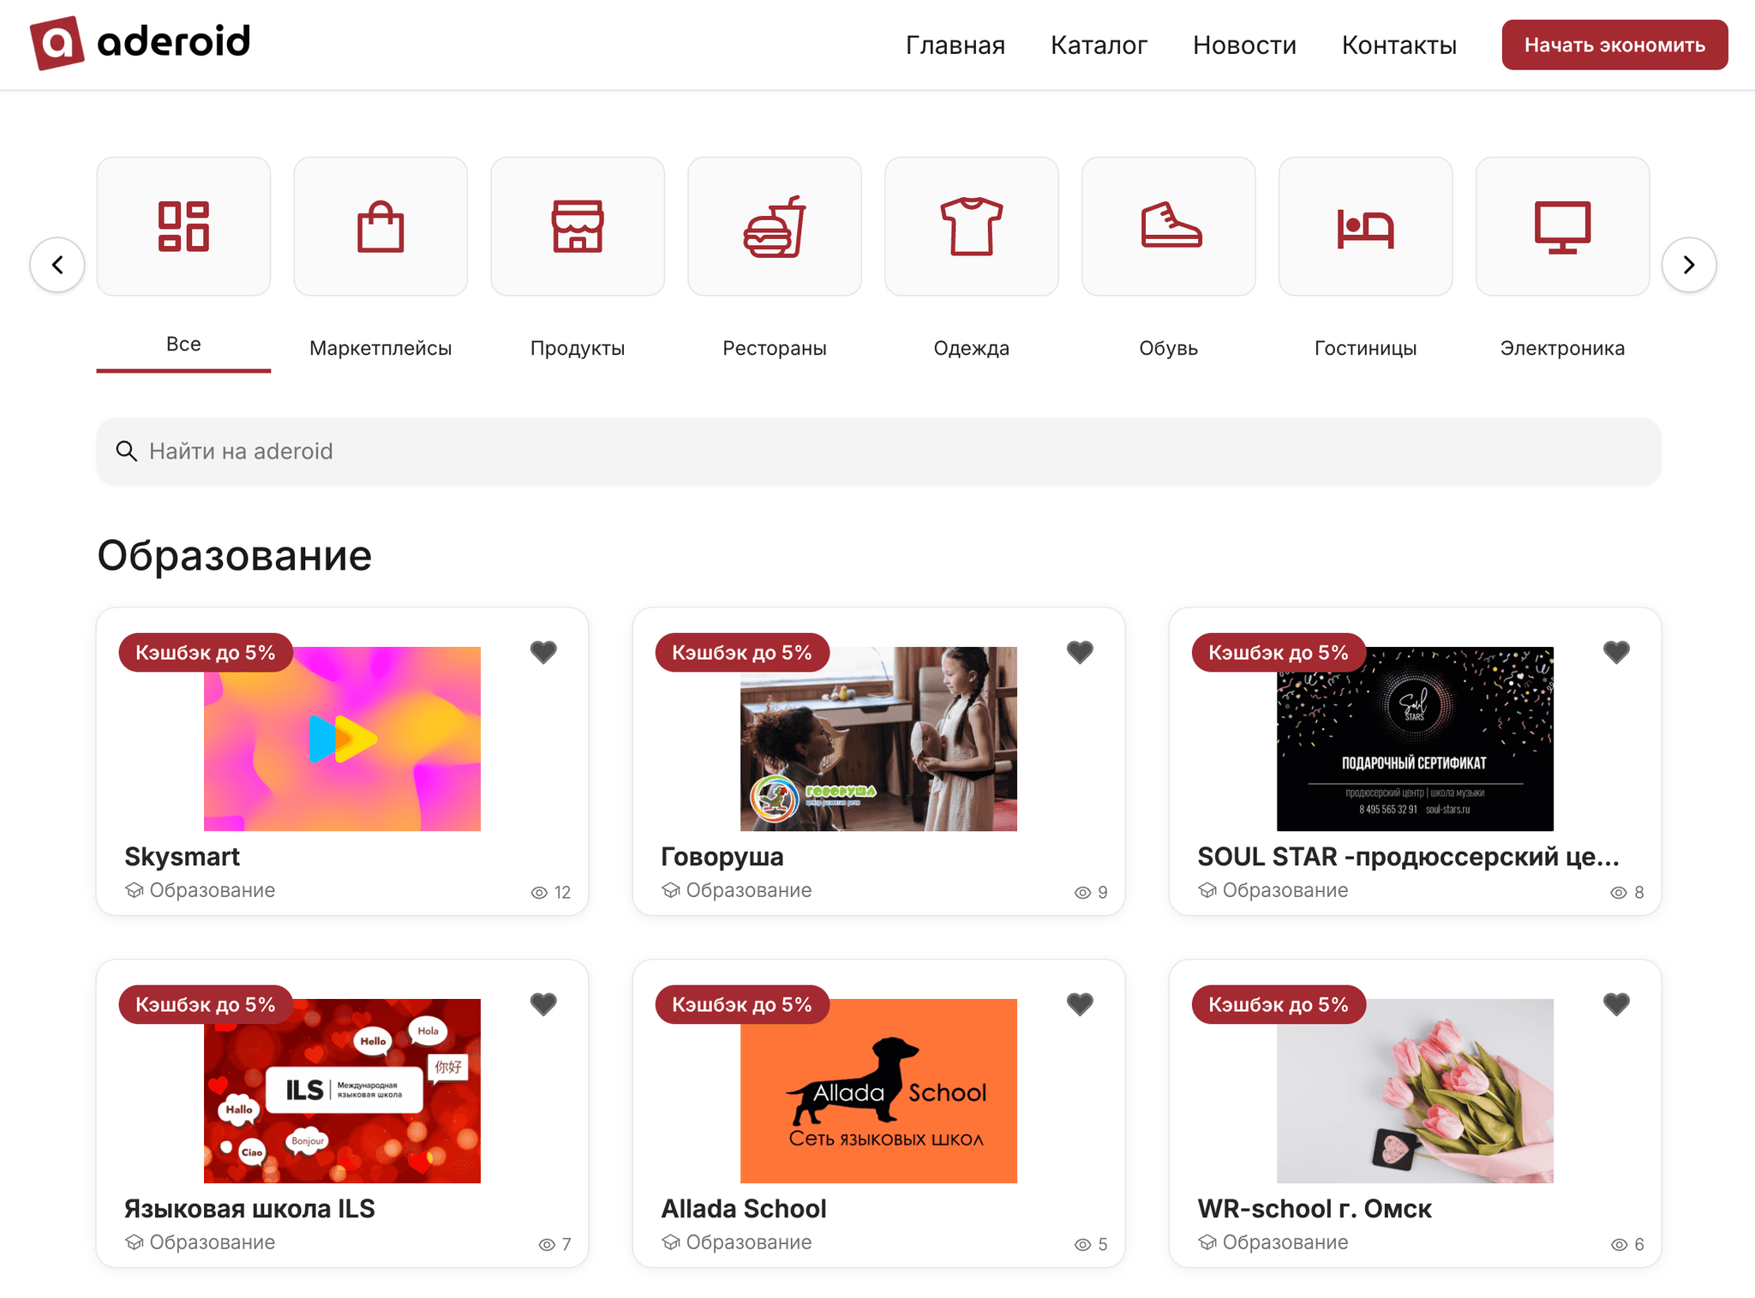Open the SOUL STAR certificate thumbnail
The height and width of the screenshot is (1298, 1755).
[x=1415, y=739]
